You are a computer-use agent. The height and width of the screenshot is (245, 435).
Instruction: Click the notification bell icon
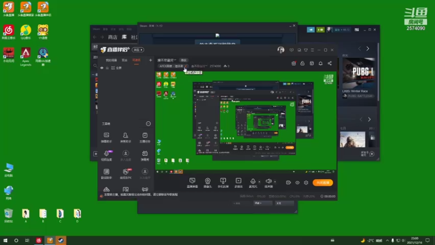(320, 63)
